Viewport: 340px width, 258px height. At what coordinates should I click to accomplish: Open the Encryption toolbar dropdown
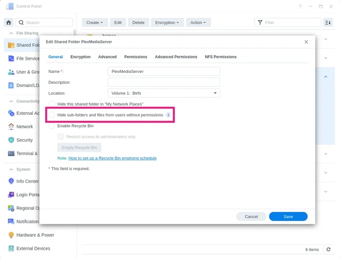click(x=167, y=23)
